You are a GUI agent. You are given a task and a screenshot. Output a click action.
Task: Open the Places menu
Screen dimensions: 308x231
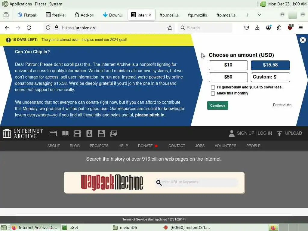41,4
